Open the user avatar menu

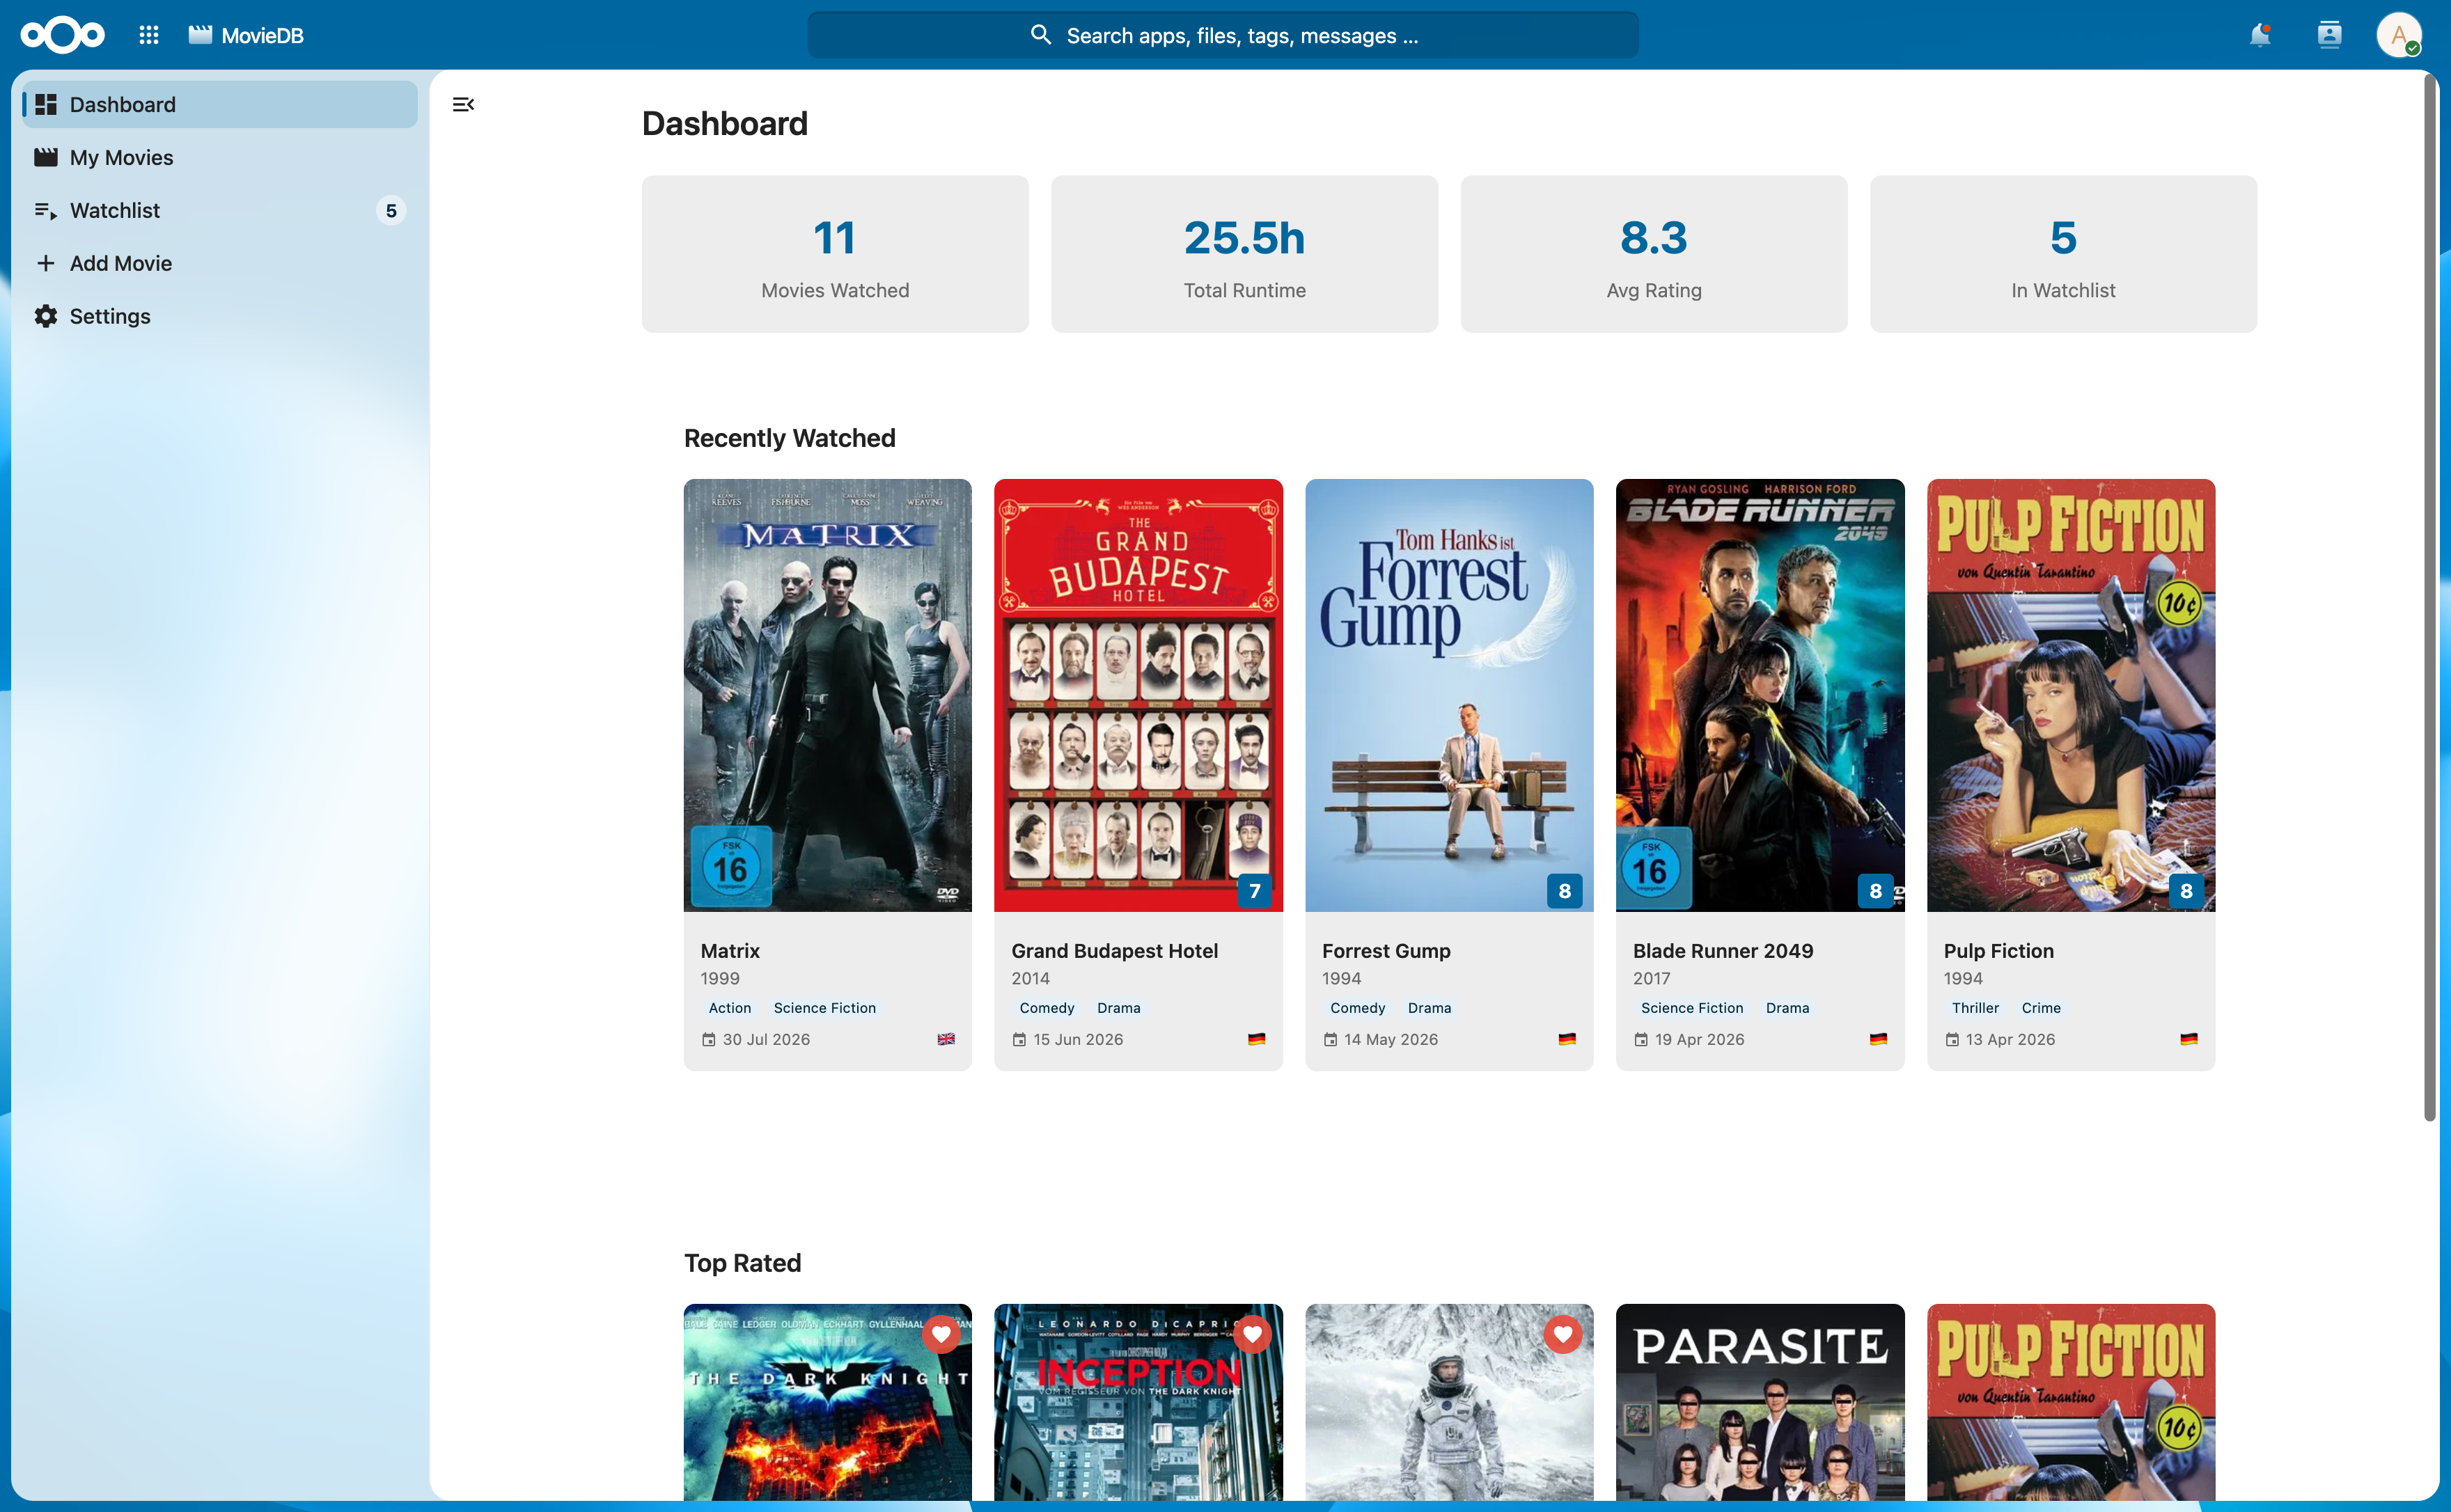pyautogui.click(x=2398, y=35)
